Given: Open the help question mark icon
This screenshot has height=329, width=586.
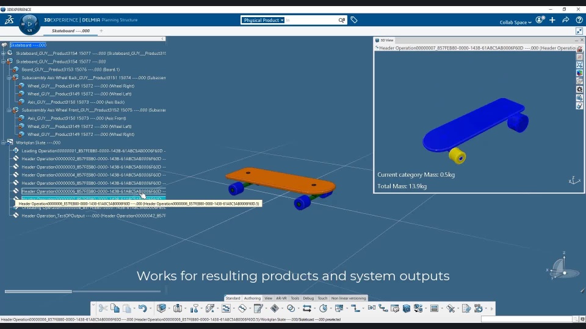Looking at the screenshot, I should (x=579, y=20).
